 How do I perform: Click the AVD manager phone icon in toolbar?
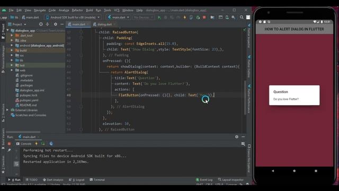point(227,18)
